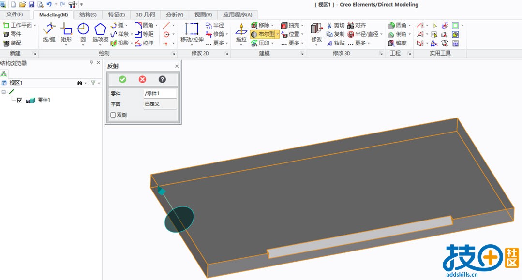The image size is (522, 280).
Task: Click the Undo arrow icon
Action: click(x=49, y=5)
